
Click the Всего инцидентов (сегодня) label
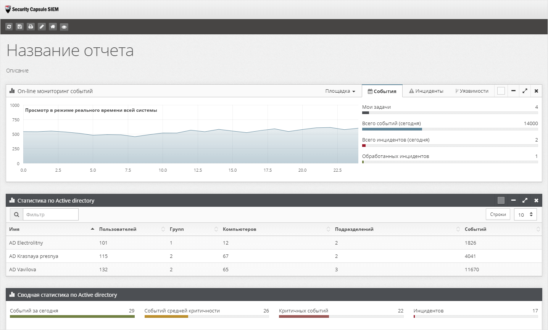tap(396, 140)
